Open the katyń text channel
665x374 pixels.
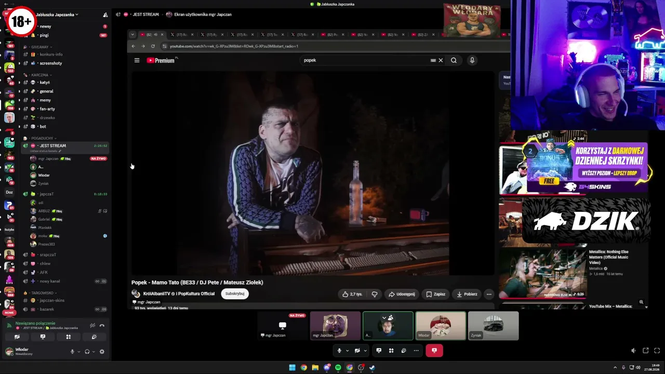[65, 83]
